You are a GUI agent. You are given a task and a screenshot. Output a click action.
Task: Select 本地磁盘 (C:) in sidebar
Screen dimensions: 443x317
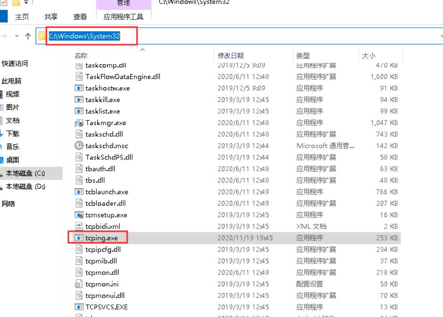tap(25, 173)
